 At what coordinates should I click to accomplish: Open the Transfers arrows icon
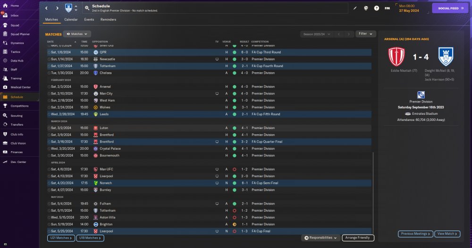pos(5,124)
